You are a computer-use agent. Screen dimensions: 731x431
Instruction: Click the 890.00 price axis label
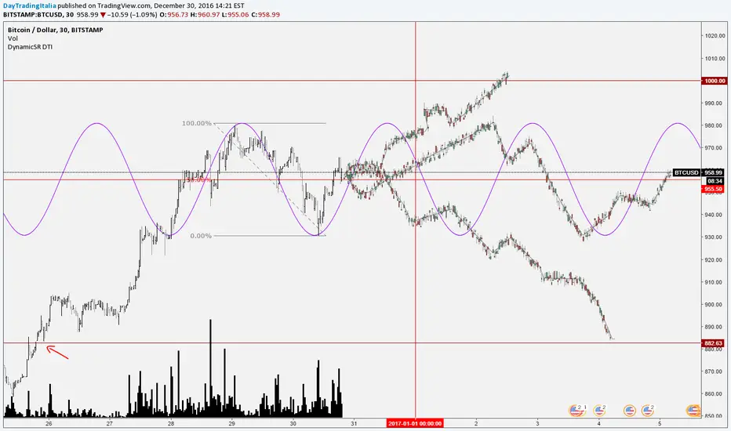click(715, 327)
